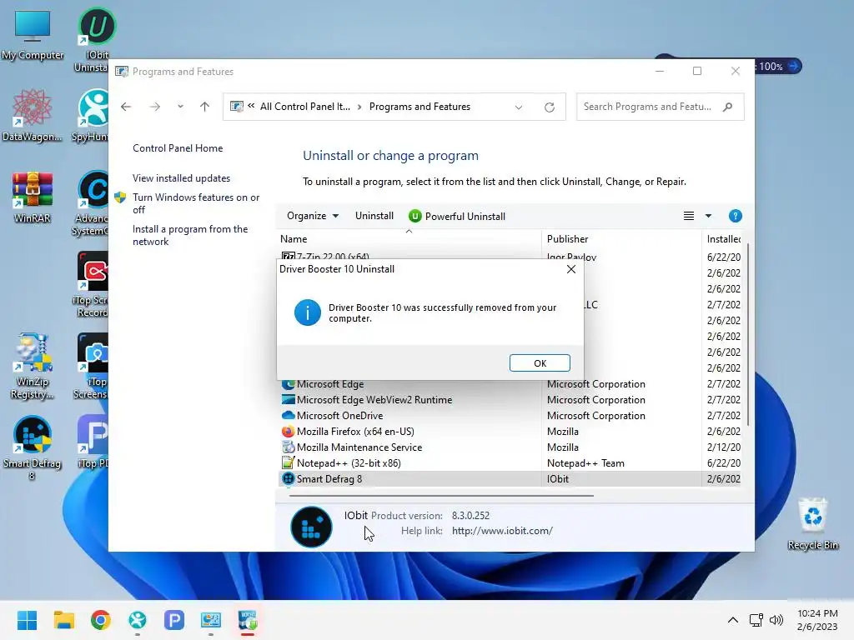Refresh Programs and Features list
Image resolution: width=854 pixels, height=640 pixels.
pos(549,107)
